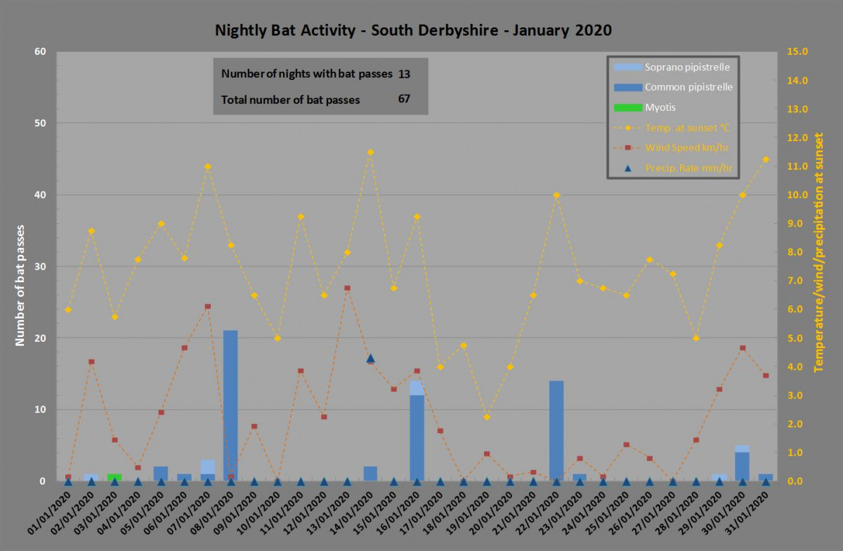Viewport: 843px width, 551px height.
Task: Click left axis value 30
Action: [39, 267]
